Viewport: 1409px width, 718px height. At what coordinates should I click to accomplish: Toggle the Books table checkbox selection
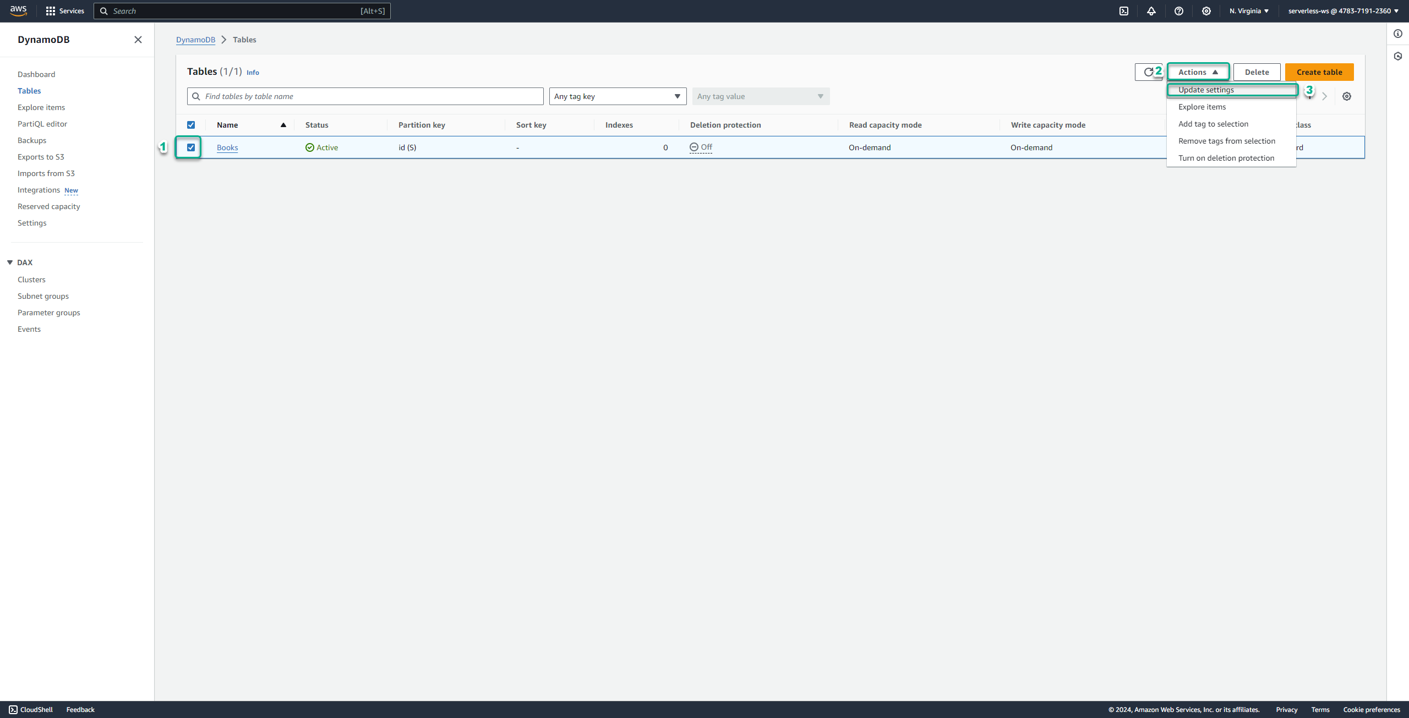click(192, 147)
